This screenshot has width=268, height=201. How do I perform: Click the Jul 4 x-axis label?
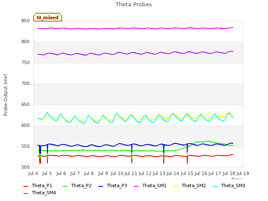pos(33,173)
